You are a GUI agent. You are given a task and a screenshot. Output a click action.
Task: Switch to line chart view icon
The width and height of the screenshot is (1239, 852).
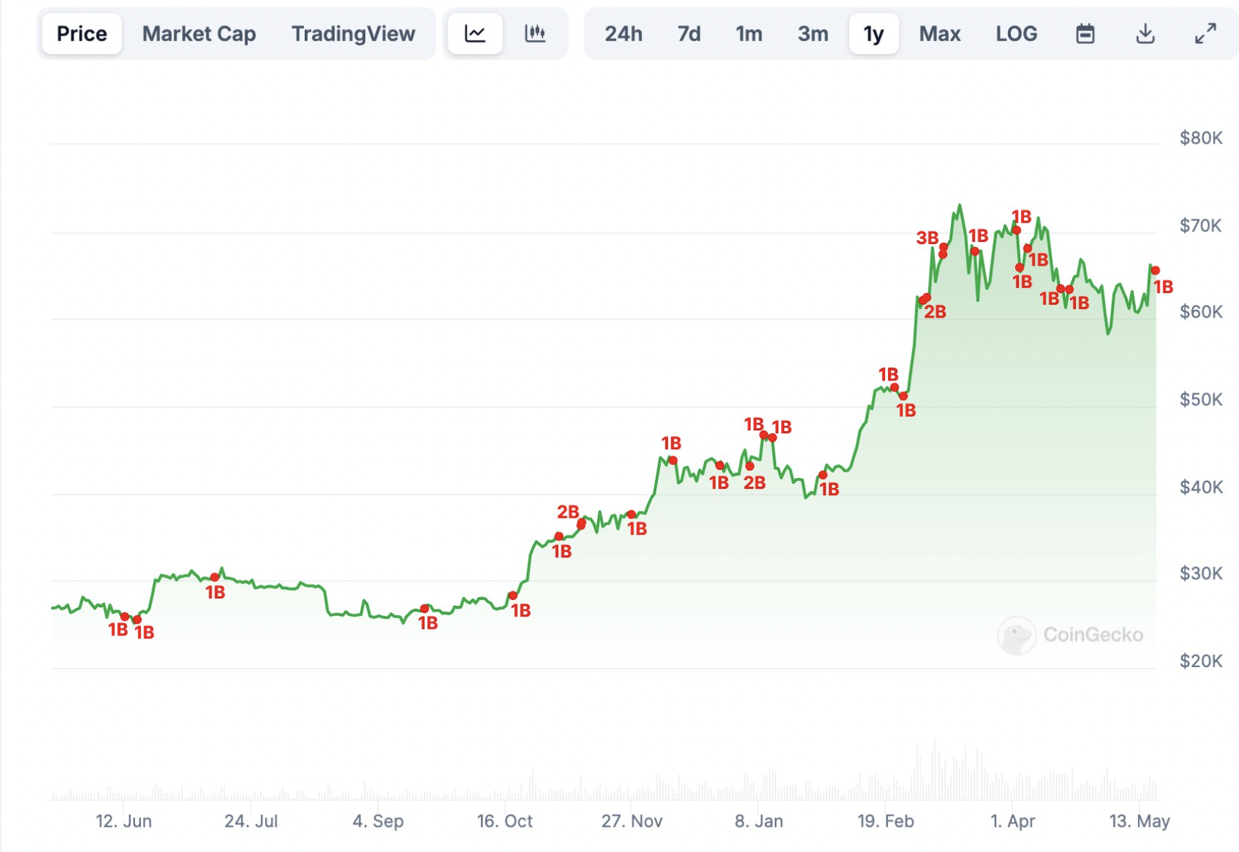click(x=474, y=34)
